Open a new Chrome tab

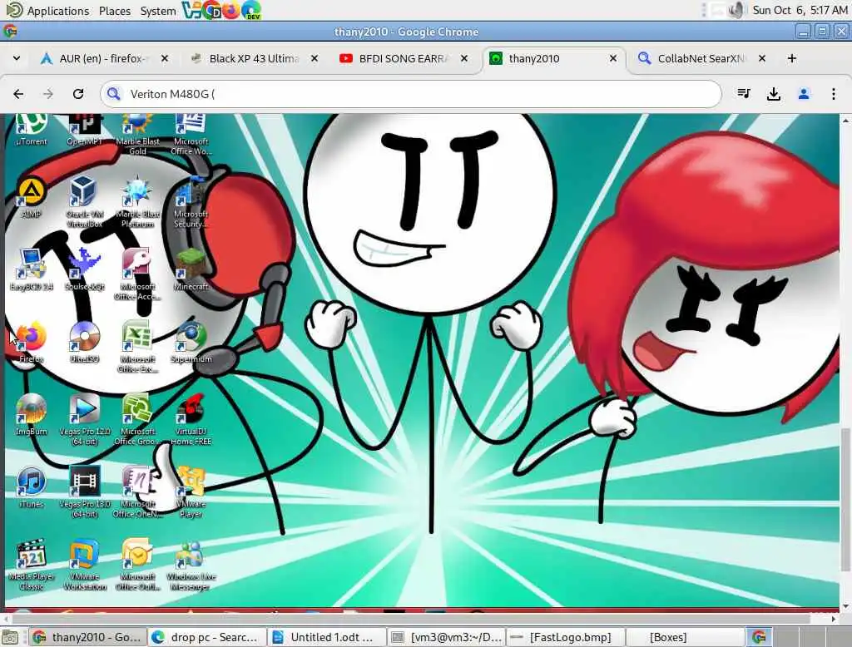[792, 58]
